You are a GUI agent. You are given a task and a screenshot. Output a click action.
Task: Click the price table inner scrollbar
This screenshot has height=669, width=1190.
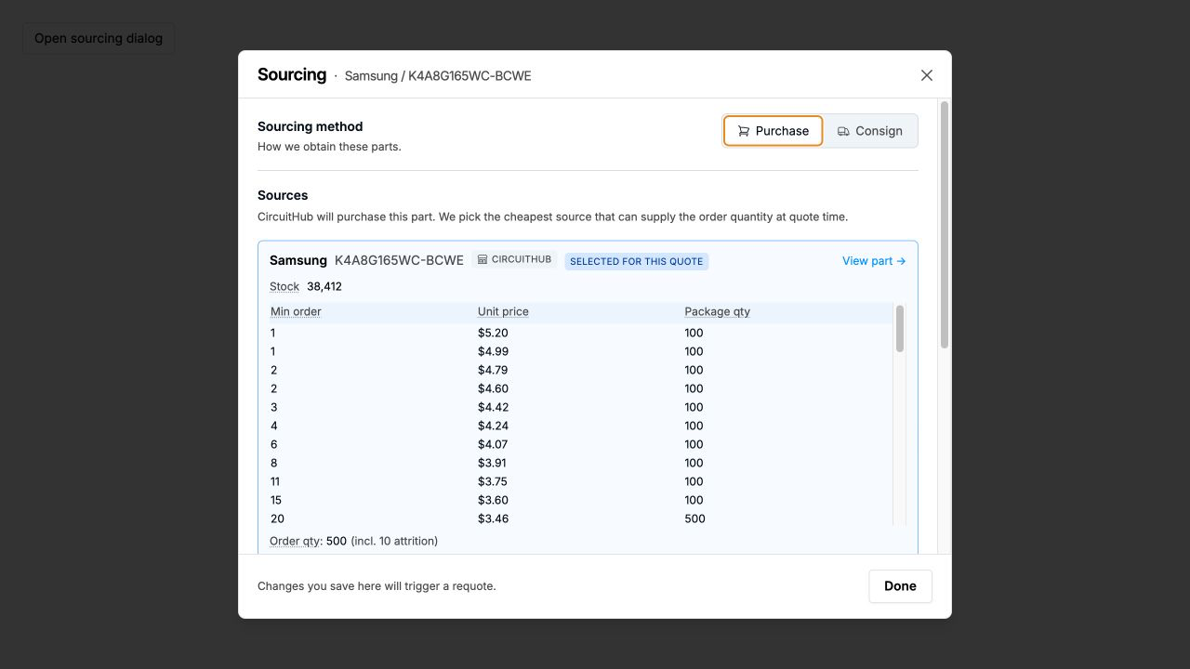(x=900, y=329)
